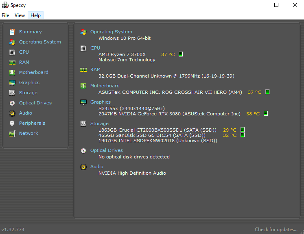Click the SanDisk SSD temperature indicator icon
The height and width of the screenshot is (234, 304).
click(x=243, y=135)
